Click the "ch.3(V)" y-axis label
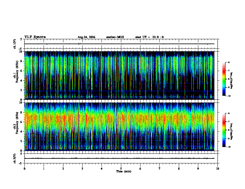 [15, 158]
